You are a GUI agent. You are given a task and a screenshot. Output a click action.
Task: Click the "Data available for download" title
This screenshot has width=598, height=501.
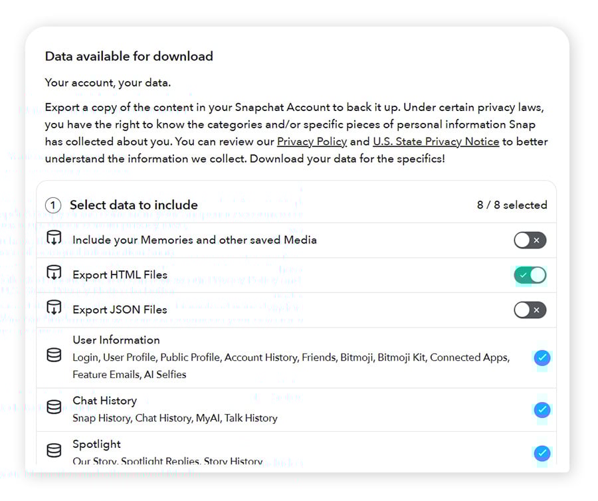tap(129, 56)
